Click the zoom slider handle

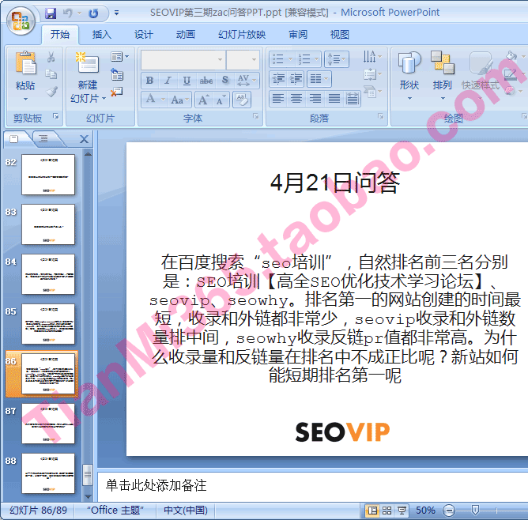click(x=475, y=511)
